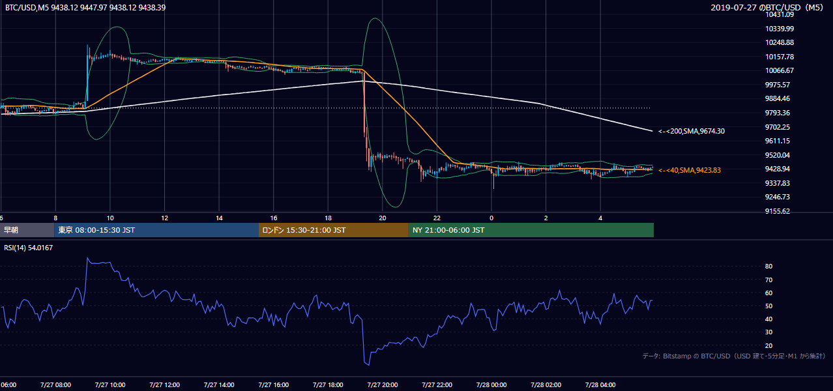Click price axis label 10248.88

click(780, 42)
